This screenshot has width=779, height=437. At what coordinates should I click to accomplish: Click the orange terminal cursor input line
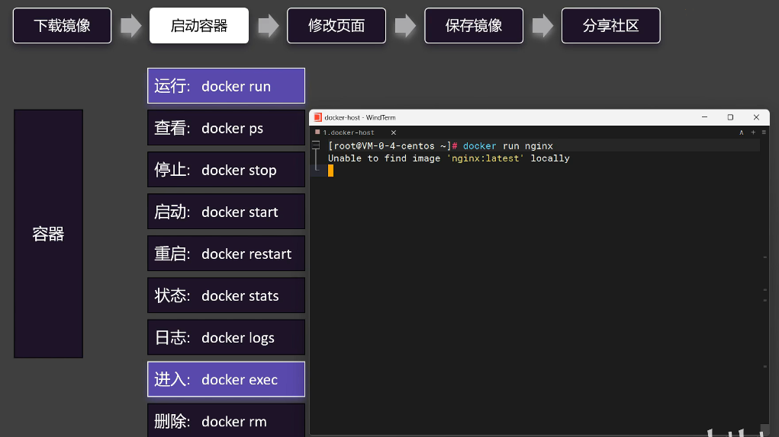[331, 171]
